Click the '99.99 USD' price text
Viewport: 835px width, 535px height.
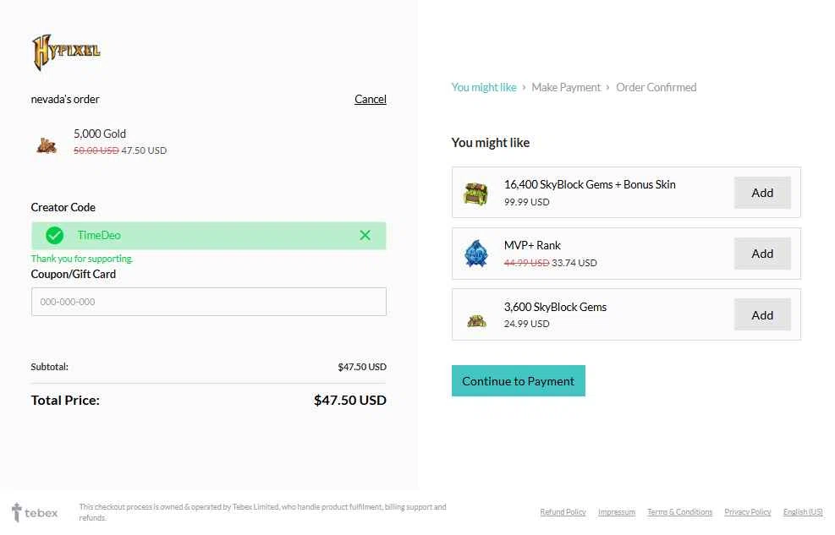pos(527,202)
